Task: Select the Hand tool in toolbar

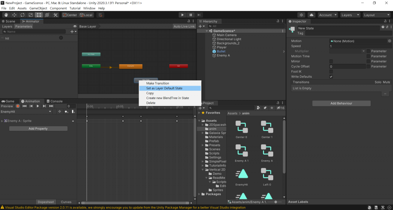Action: (x=6, y=15)
